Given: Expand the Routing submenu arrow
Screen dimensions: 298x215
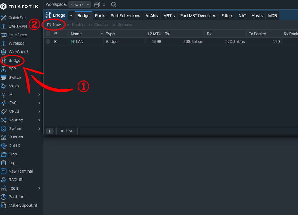Looking at the screenshot, I should 39,120.
